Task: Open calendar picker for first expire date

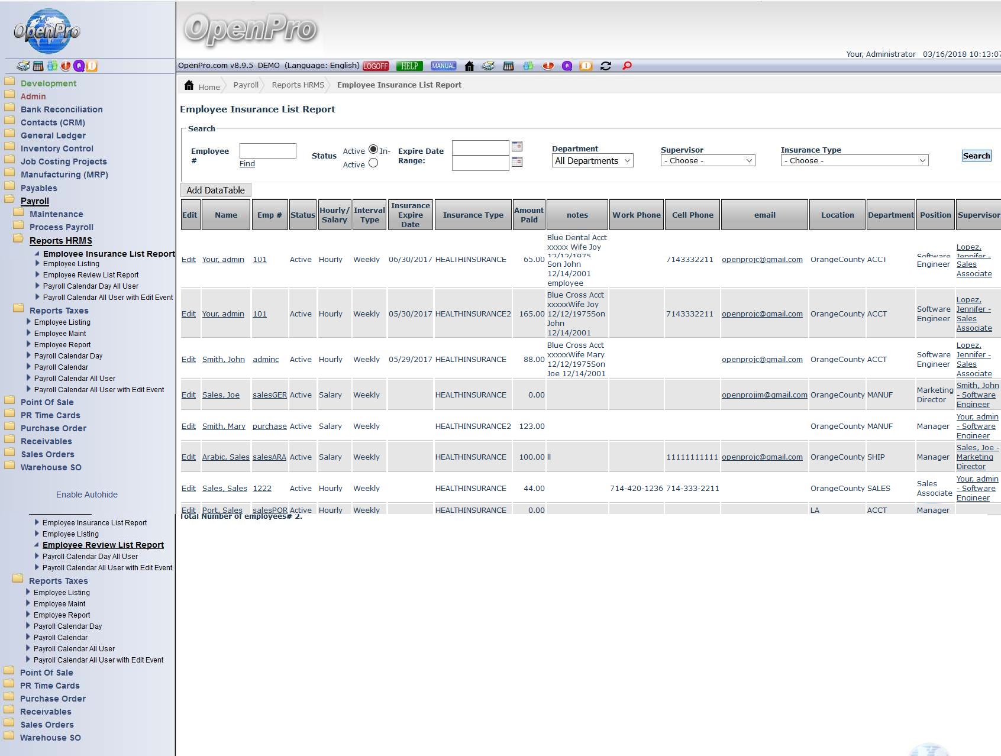Action: point(517,147)
